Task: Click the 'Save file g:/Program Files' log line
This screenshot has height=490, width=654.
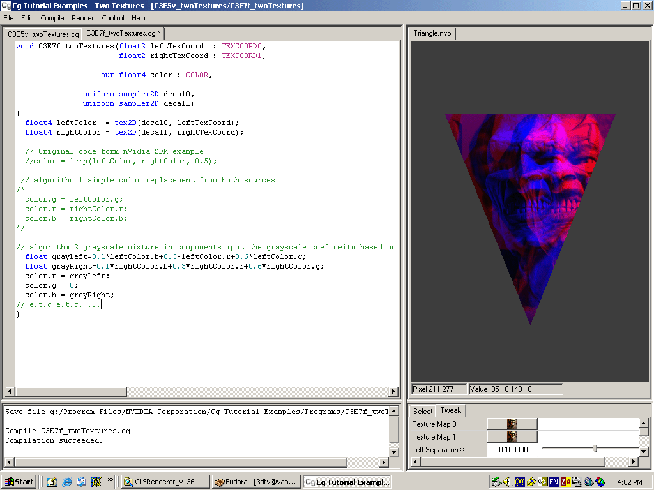Action: [197, 412]
